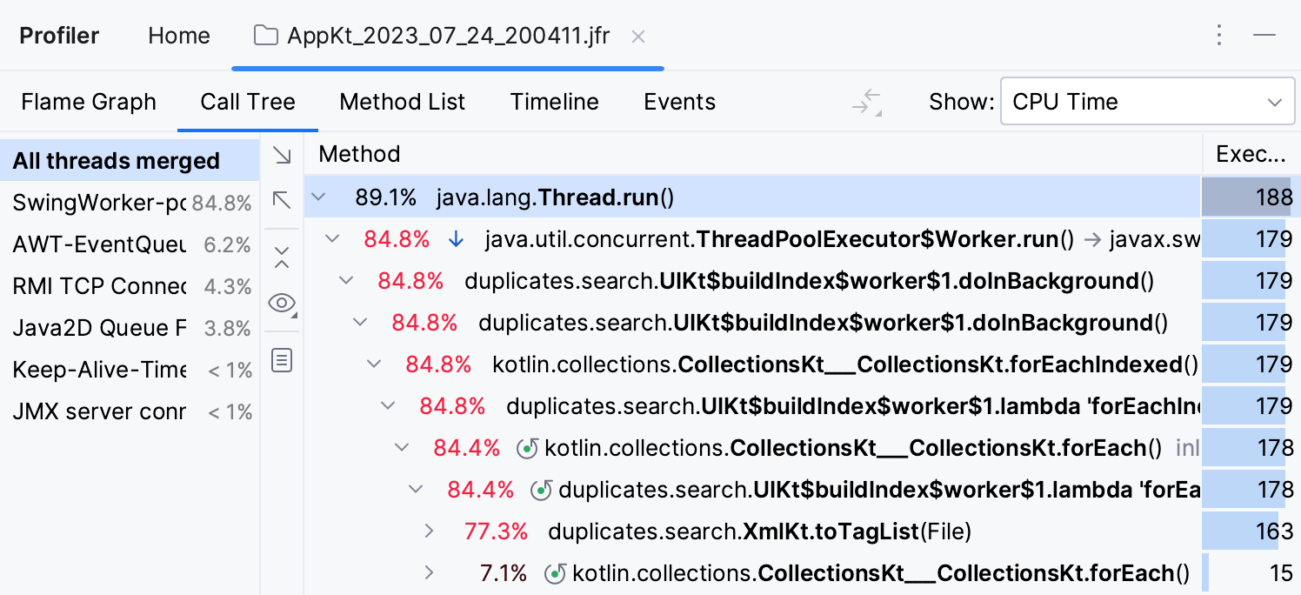
Task: Click the blue thread-switch arrow beside ThreadPoolExecutor
Action: click(456, 238)
